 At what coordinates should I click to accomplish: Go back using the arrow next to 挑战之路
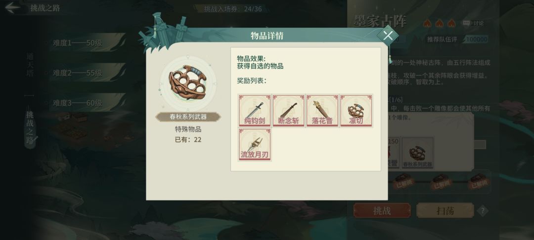pos(12,8)
